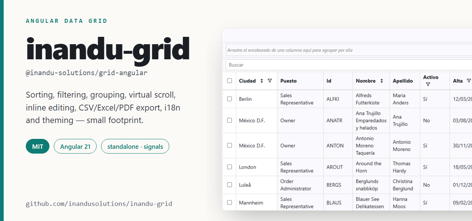Image resolution: width=472 pixels, height=221 pixels.
Task: Select the ALFKI Id cell
Action: pos(338,99)
